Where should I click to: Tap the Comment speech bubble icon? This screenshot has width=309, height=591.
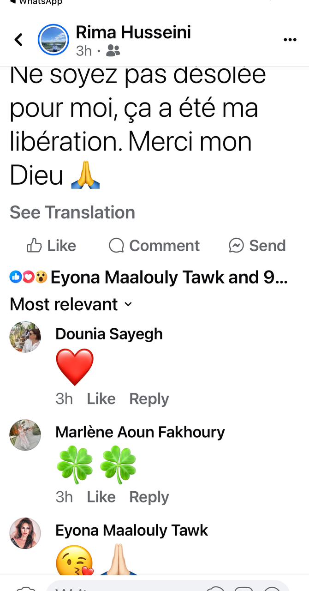(x=117, y=246)
